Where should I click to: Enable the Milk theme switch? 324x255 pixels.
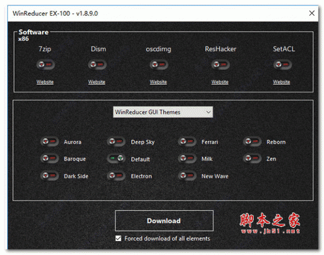click(x=187, y=158)
